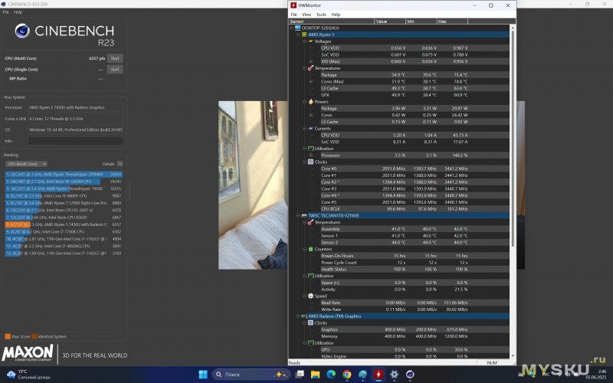Open File Explorer from the taskbar
Image resolution: width=613 pixels, height=383 pixels.
pos(315,375)
